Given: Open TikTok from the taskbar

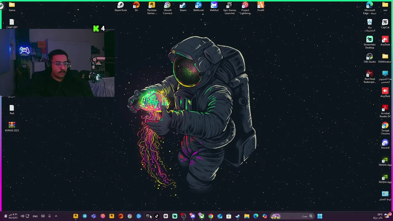Looking at the screenshot, I should 157,216.
